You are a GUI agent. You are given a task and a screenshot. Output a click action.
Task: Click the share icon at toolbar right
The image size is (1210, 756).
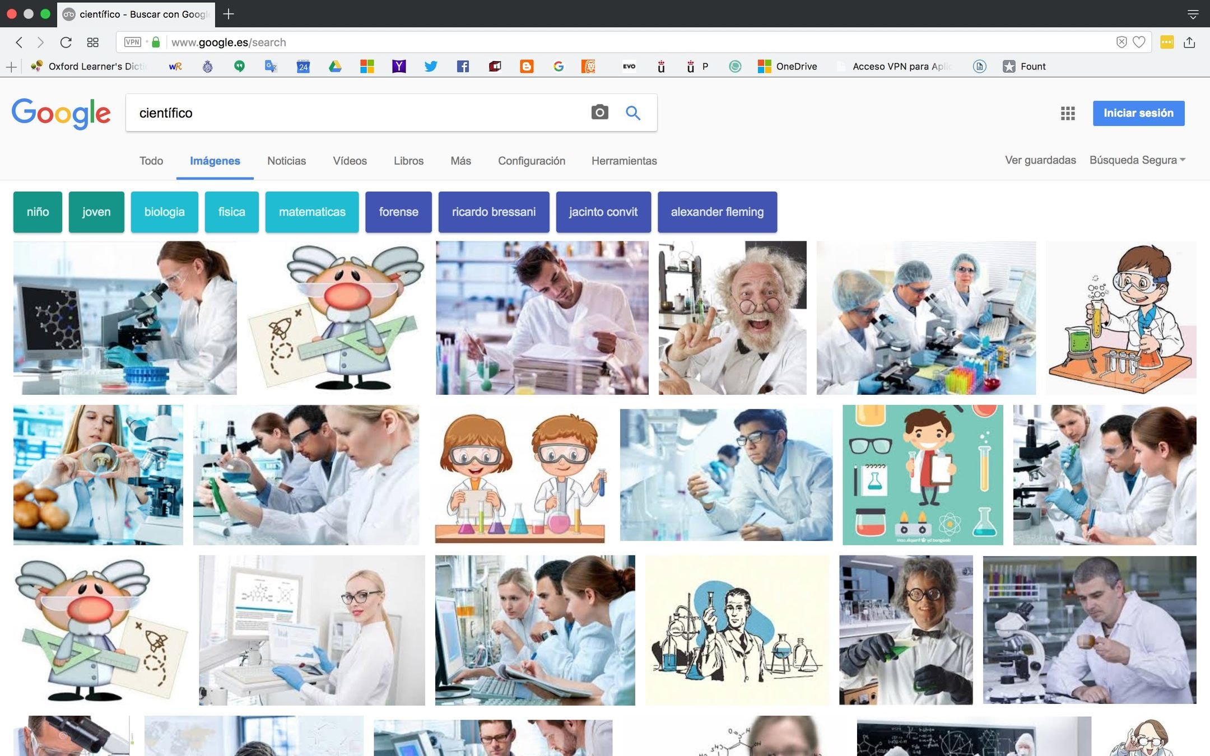(1189, 43)
